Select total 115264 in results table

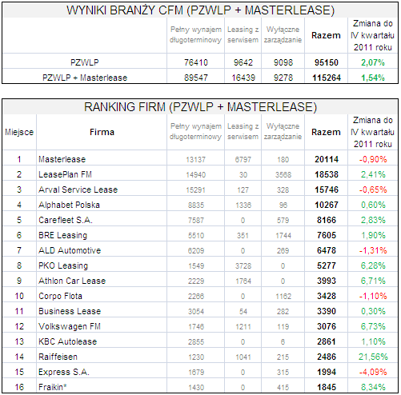pos(327,78)
